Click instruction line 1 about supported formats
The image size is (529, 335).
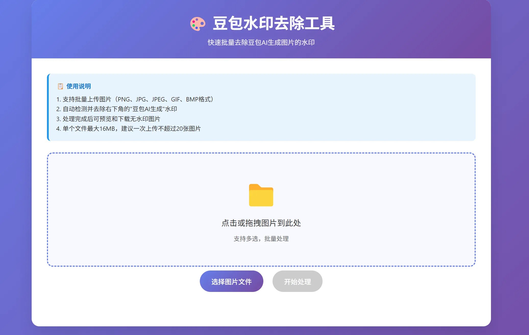(135, 99)
